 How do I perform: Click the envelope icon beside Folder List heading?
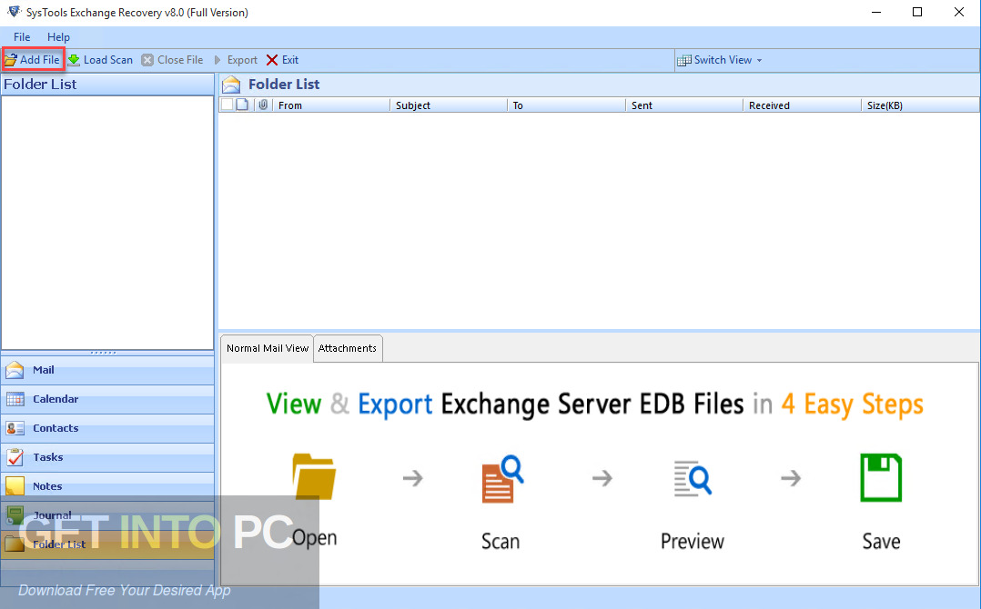tap(231, 85)
